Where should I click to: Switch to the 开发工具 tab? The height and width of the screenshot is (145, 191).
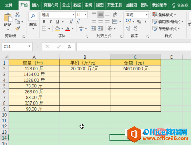click(114, 5)
